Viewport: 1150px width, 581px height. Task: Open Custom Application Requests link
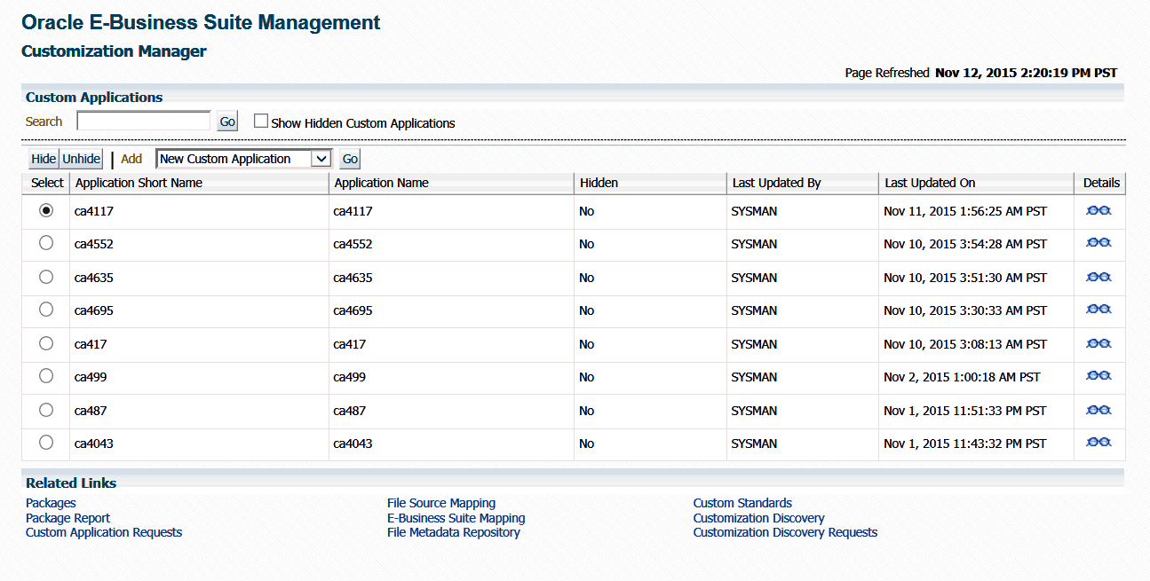[x=104, y=532]
